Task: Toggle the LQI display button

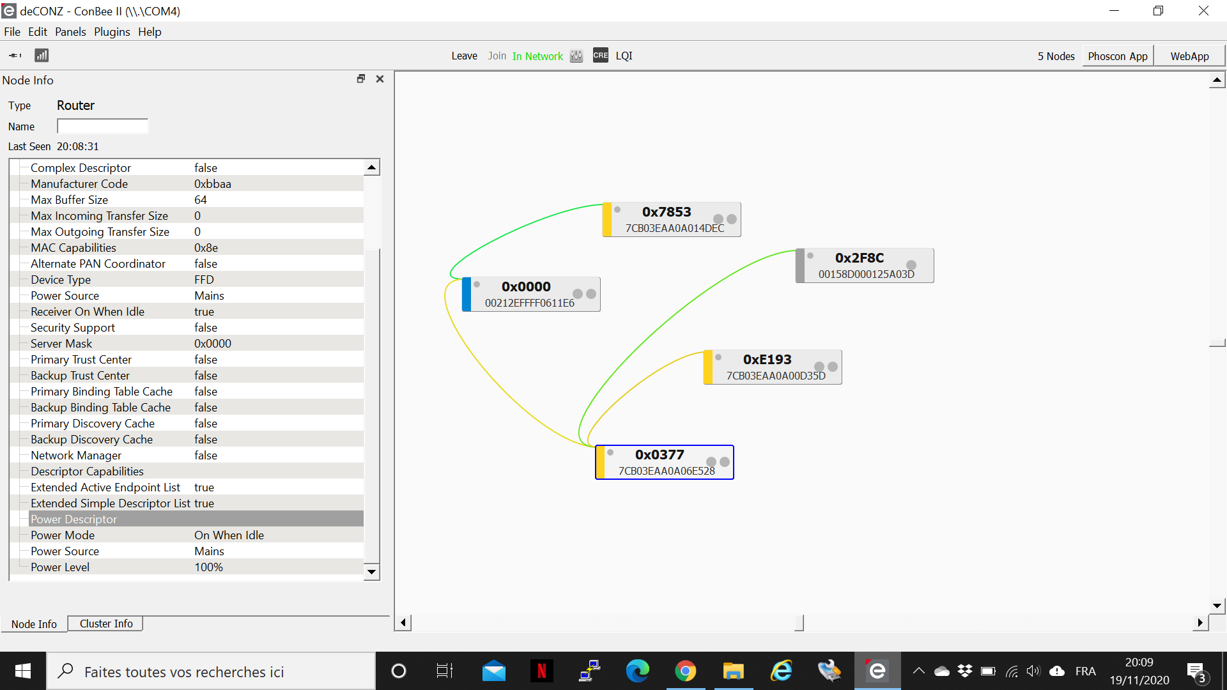Action: (624, 56)
